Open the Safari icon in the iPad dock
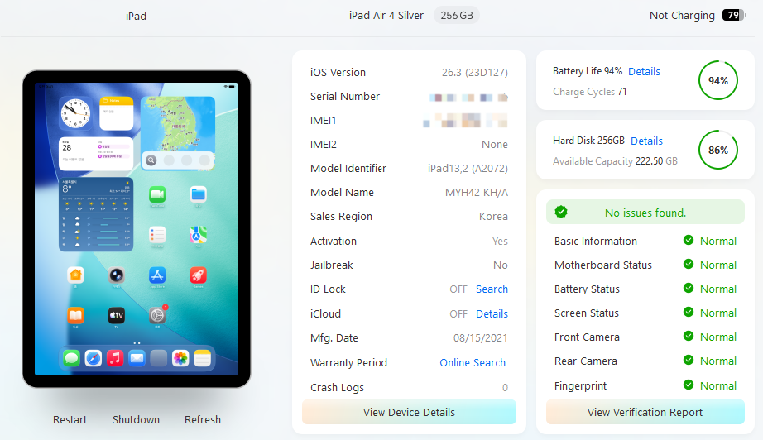 pyautogui.click(x=94, y=358)
